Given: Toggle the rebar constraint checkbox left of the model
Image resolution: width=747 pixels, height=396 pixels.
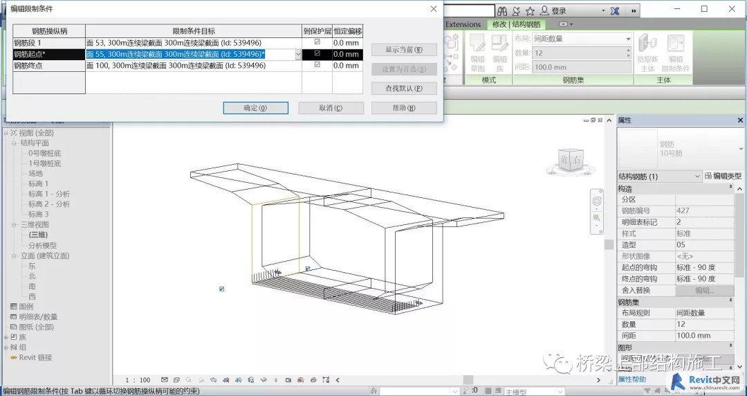Looking at the screenshot, I should (x=221, y=289).
